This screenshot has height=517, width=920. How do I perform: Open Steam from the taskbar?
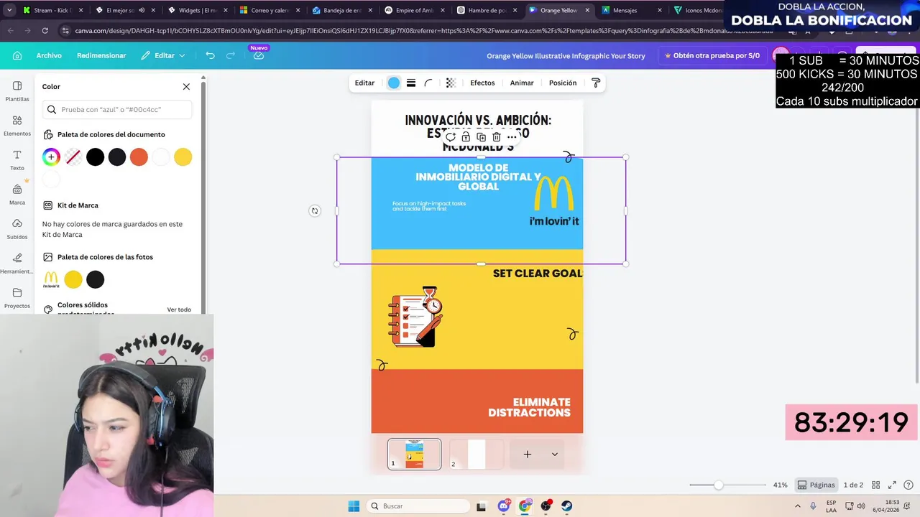pos(567,506)
